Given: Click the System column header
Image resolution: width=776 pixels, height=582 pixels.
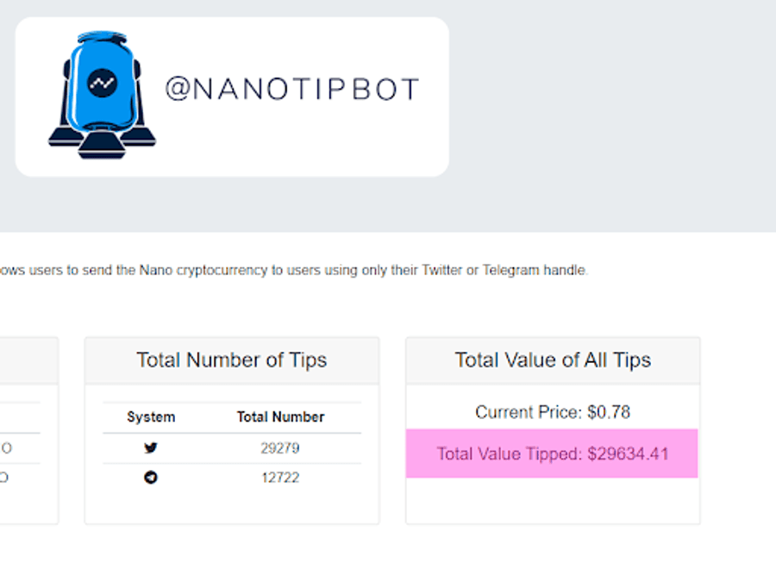Looking at the screenshot, I should point(151,417).
